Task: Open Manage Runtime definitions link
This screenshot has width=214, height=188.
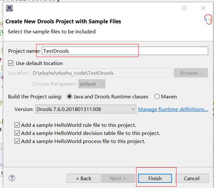Action: click(173, 109)
